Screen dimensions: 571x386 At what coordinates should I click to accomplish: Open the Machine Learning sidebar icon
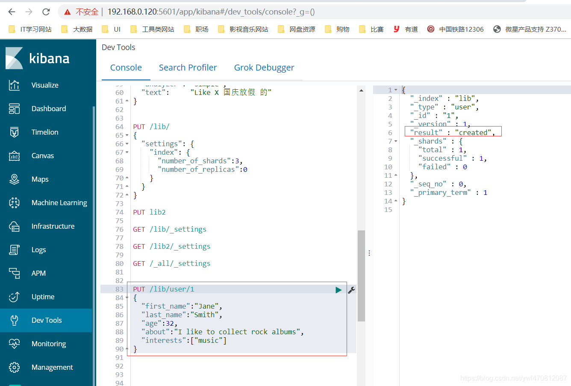coord(14,203)
